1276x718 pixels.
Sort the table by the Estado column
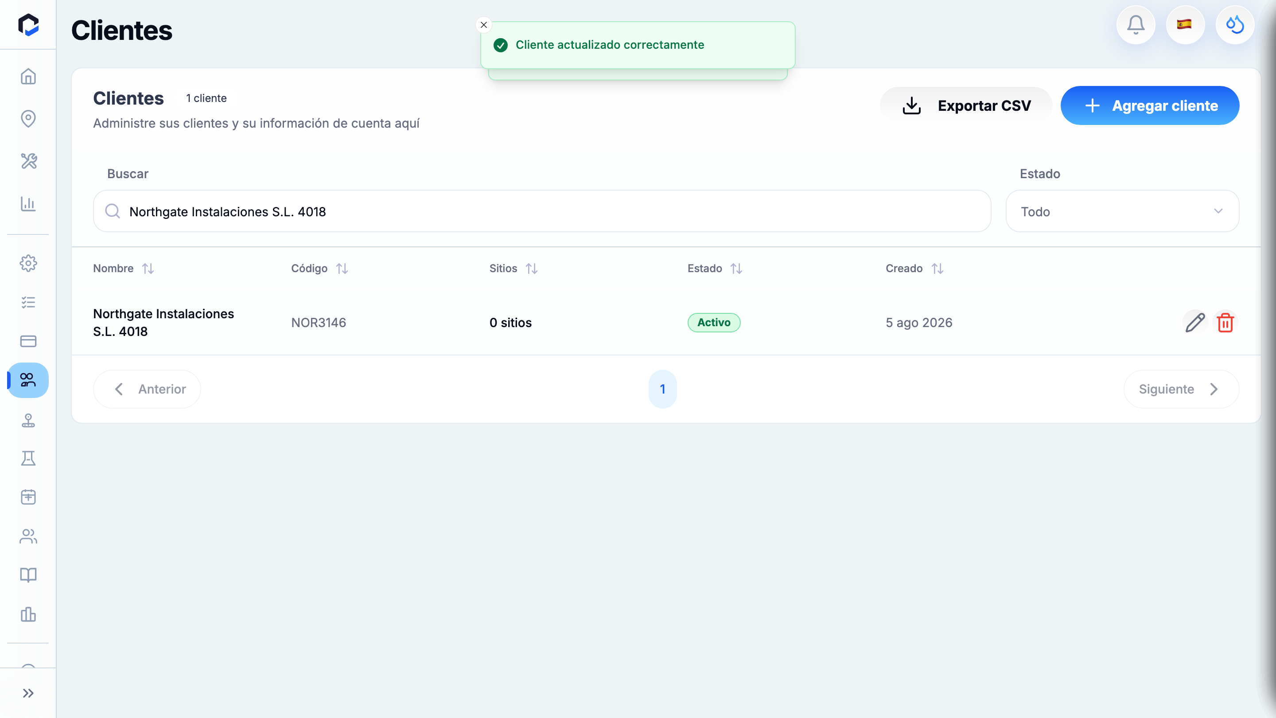(715, 269)
